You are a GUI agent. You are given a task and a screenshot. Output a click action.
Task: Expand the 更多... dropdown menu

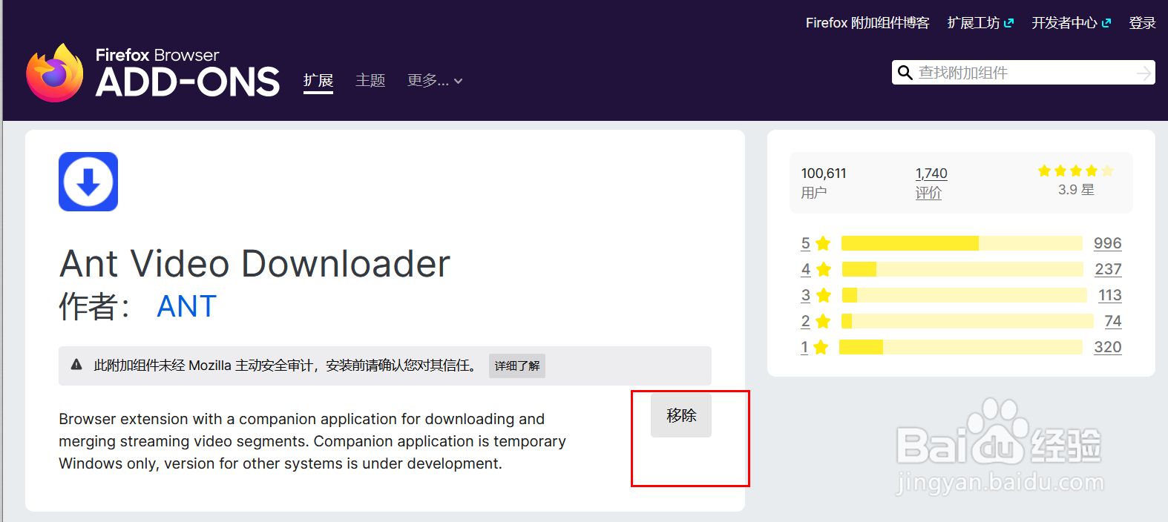pos(435,80)
